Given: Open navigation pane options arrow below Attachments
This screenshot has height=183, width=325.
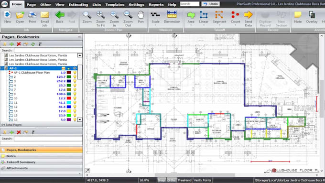Looking at the screenshot, I should point(80,174).
